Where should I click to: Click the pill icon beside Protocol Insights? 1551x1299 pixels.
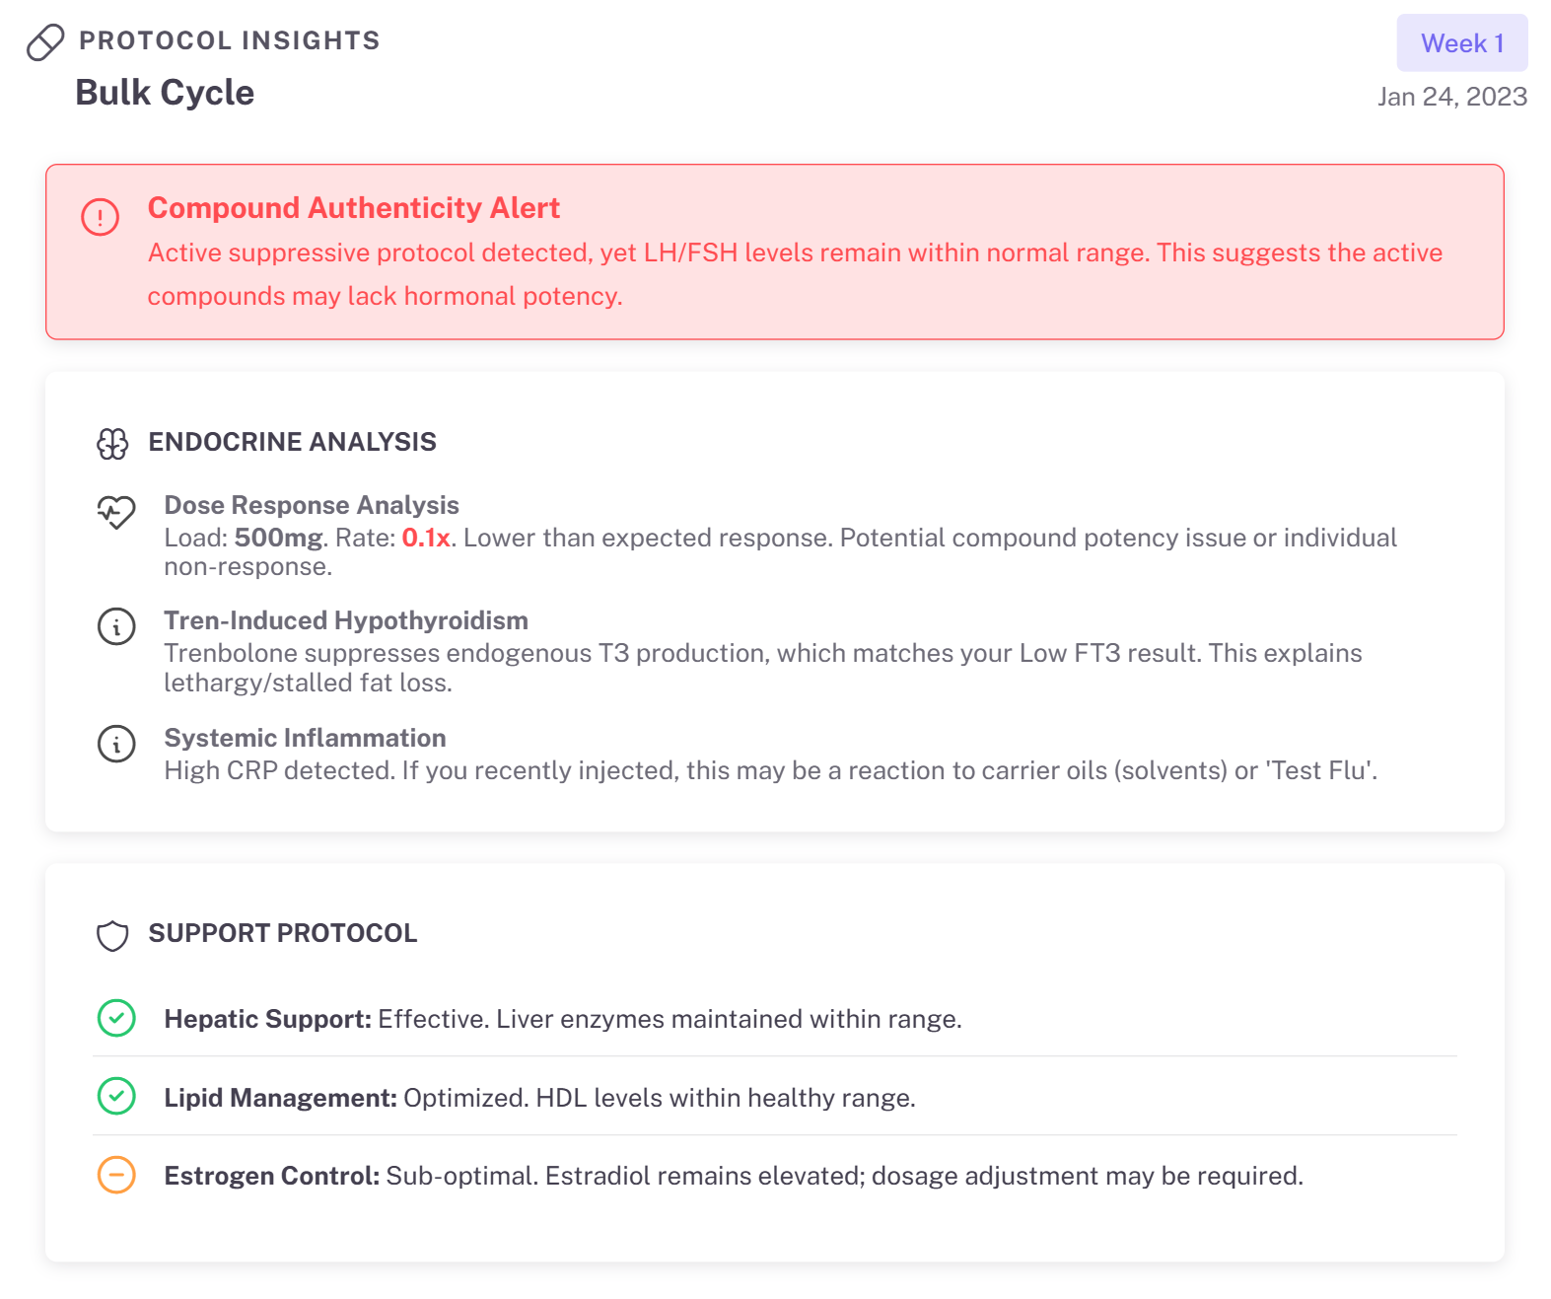pyautogui.click(x=45, y=42)
